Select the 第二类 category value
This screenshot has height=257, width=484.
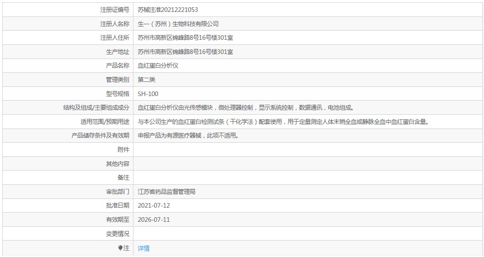[x=146, y=80]
